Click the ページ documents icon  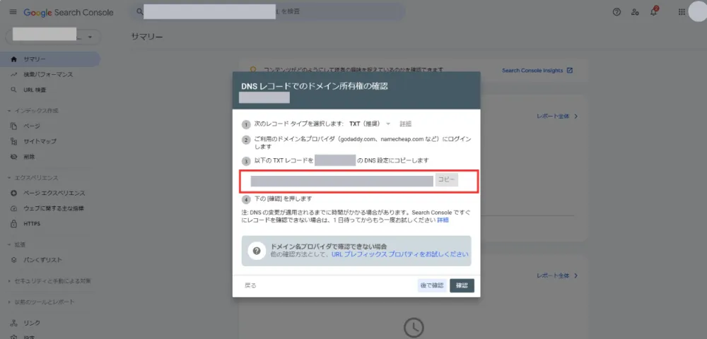click(13, 126)
